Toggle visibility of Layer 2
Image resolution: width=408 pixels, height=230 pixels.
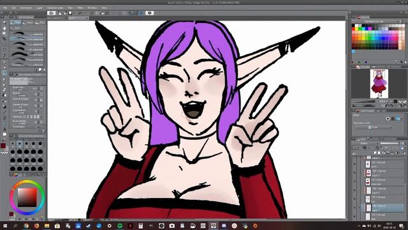pyautogui.click(x=354, y=190)
